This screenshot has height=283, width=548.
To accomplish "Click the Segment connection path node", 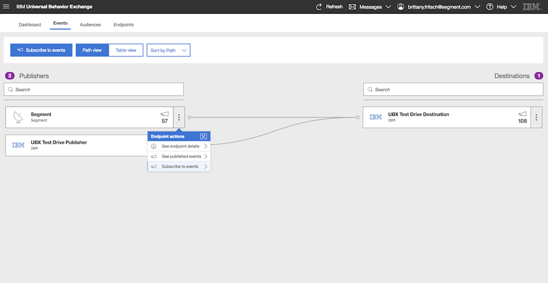I will click(189, 117).
